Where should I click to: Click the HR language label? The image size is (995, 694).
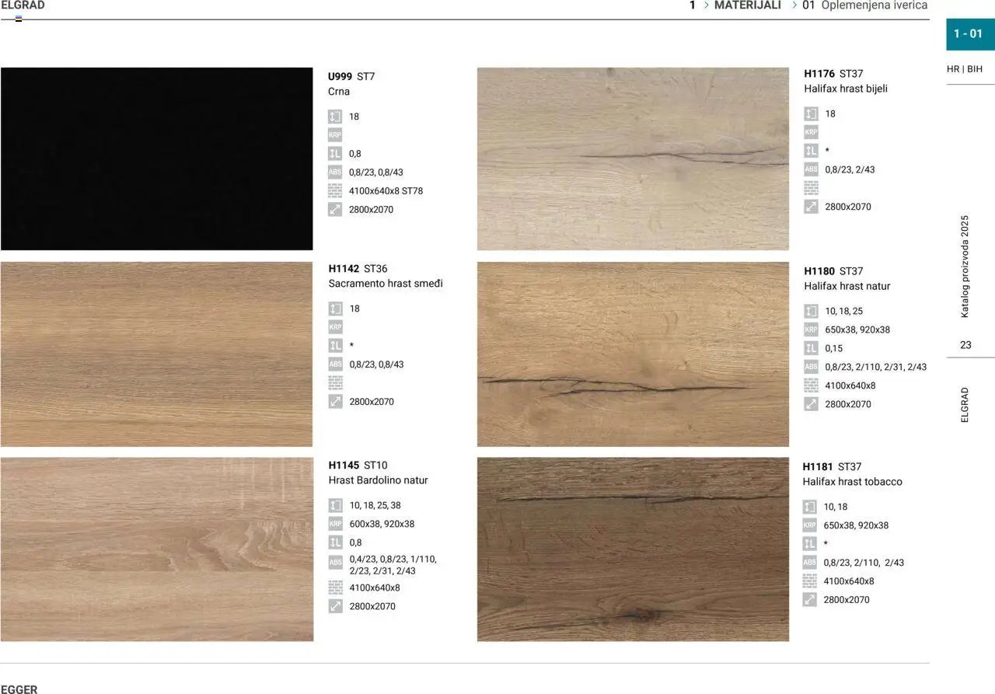pyautogui.click(x=953, y=69)
